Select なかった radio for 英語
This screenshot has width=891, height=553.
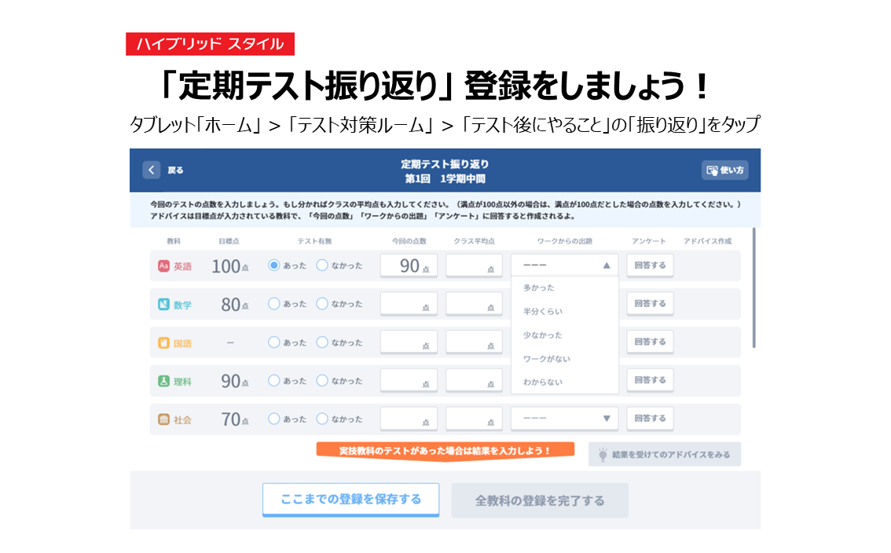tap(322, 266)
